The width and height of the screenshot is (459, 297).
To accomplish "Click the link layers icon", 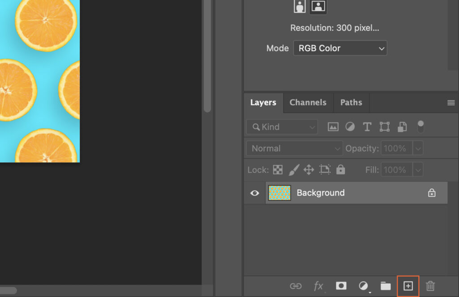I will 297,286.
